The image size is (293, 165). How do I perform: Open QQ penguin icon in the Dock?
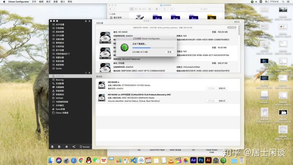89,161
